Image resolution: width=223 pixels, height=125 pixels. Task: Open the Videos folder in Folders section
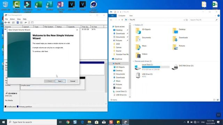[x=141, y=55]
